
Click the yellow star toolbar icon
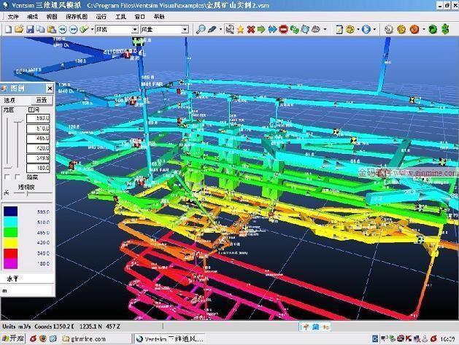pyautogui.click(x=240, y=29)
